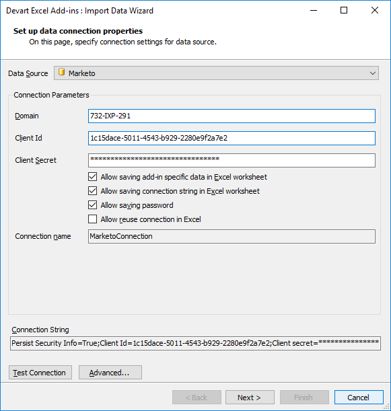Close the wizard window
The width and height of the screenshot is (391, 411).
coord(375,11)
